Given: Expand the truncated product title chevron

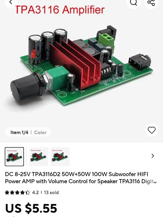Looking at the screenshot, I should (156, 182).
